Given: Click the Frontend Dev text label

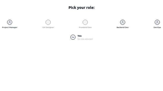Looking at the screenshot, I should [x=85, y=28].
